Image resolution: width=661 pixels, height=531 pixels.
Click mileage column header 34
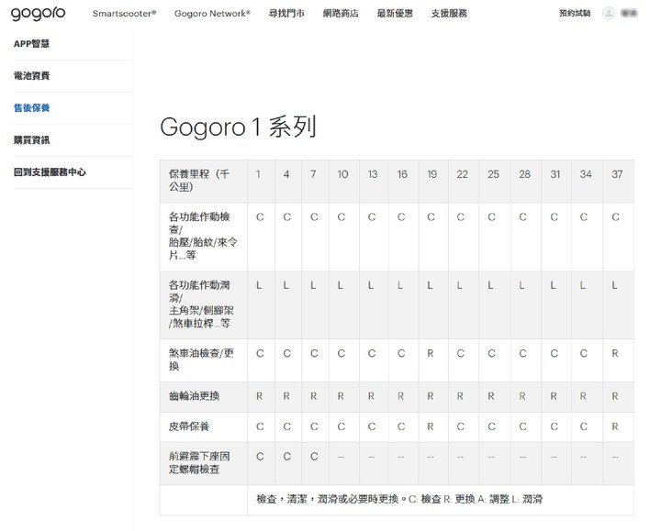click(586, 174)
